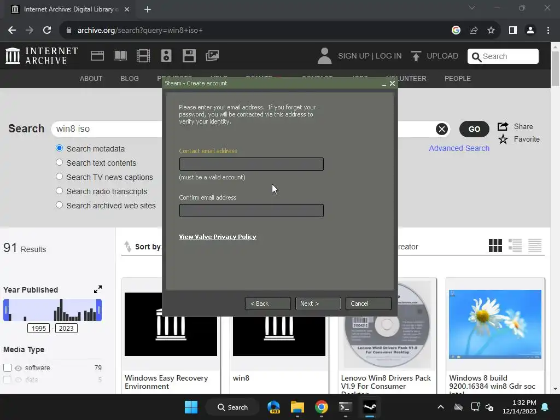Click the upload arrow icon
Image resolution: width=560 pixels, height=420 pixels.
416,56
